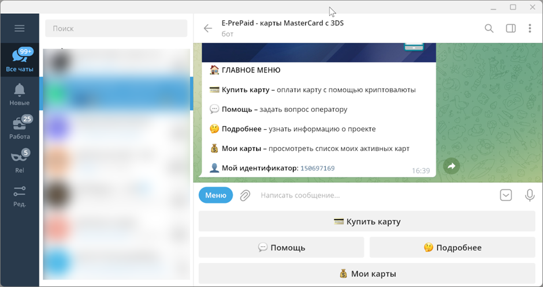The height and width of the screenshot is (287, 543).
Task: Maximize the Telegram window
Action: [513, 7]
